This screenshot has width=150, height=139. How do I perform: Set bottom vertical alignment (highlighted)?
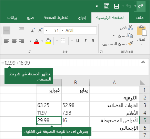click(x=7, y=31)
